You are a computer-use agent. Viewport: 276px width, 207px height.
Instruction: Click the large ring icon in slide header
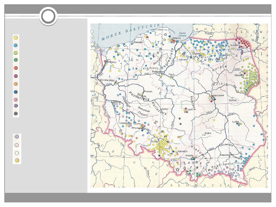pos(48,17)
